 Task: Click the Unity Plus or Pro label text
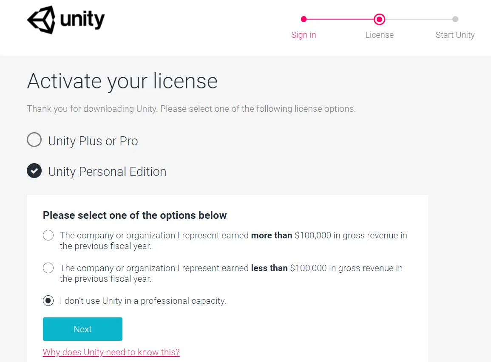pyautogui.click(x=93, y=141)
